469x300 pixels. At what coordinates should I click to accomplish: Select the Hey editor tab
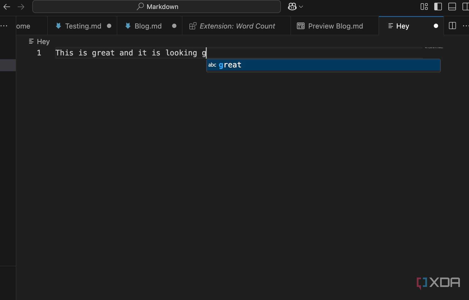coord(411,26)
